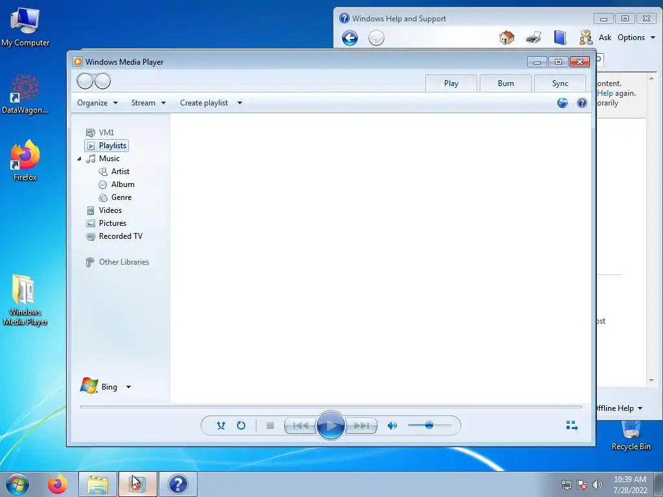
Task: Click the system tray volume icon
Action: click(598, 485)
